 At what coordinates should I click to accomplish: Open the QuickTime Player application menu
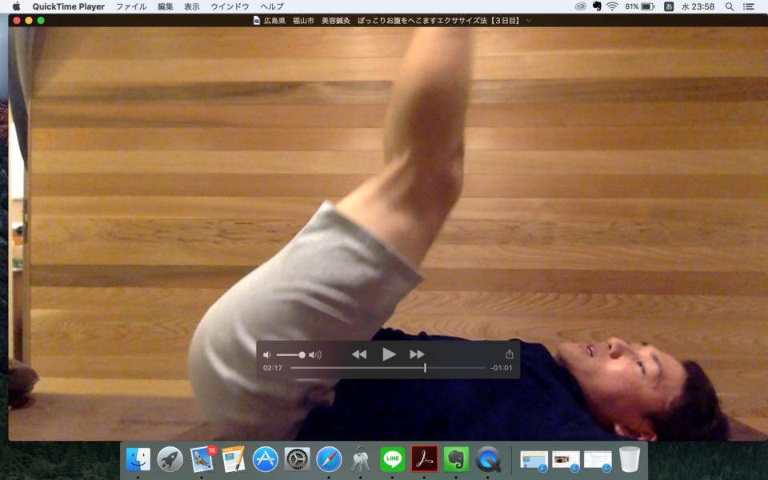pyautogui.click(x=69, y=6)
